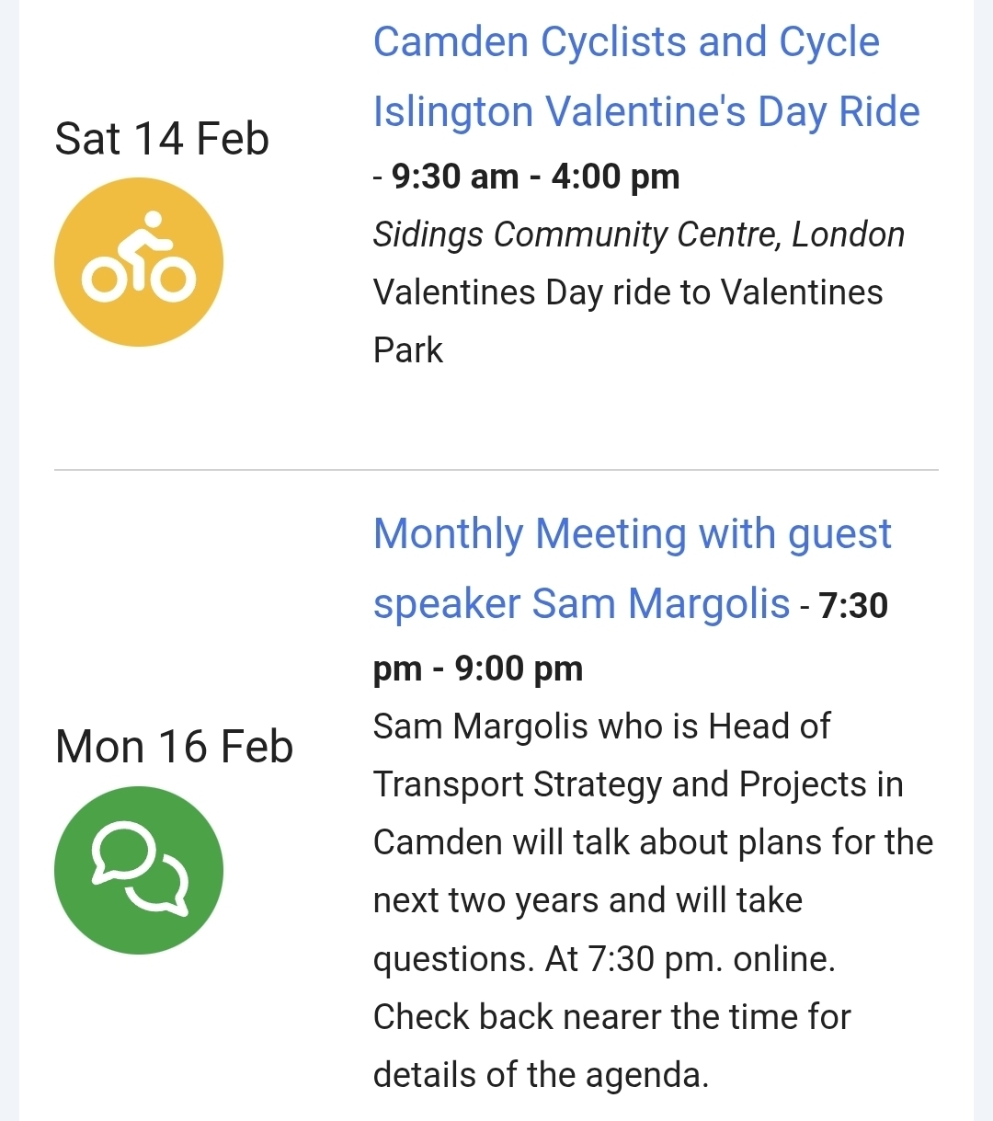Screen dimensions: 993x1121
Task: Click the word "Park" in ride description
Action: pyautogui.click(x=408, y=350)
